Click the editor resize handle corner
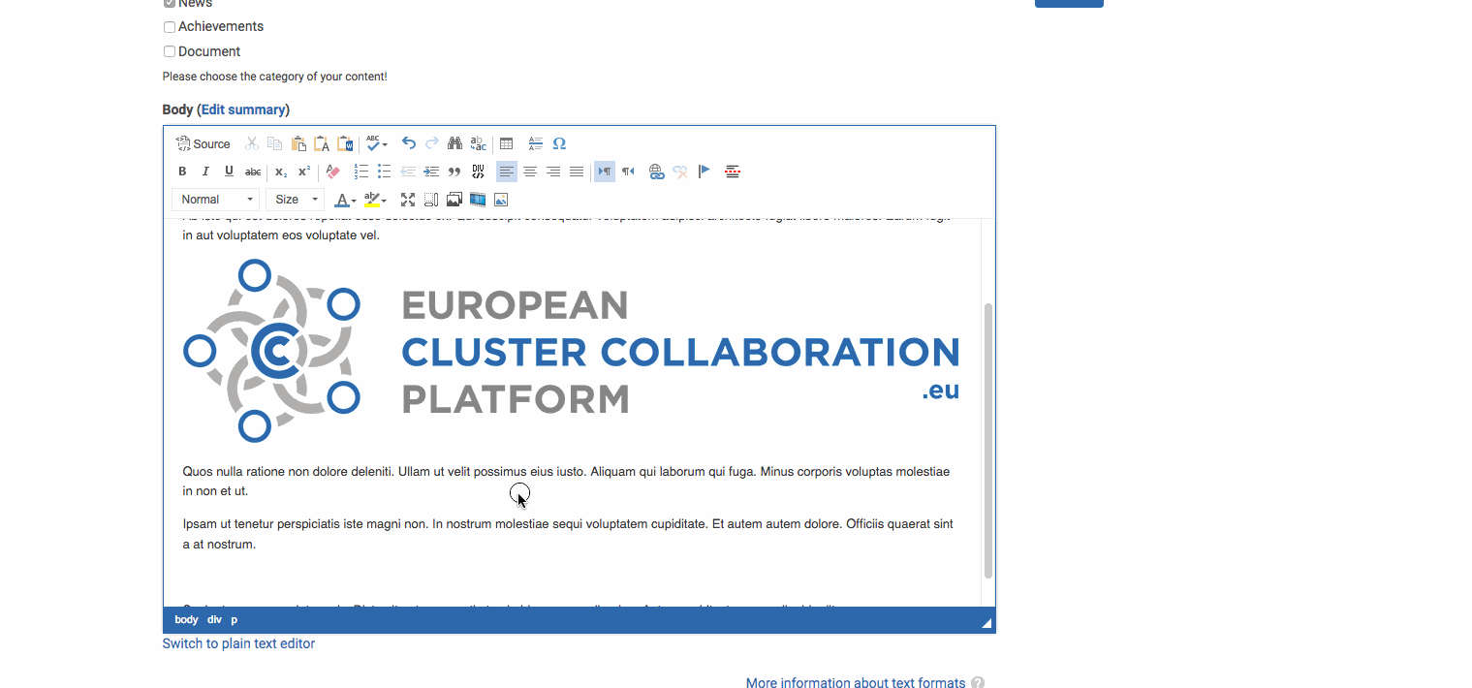 click(x=987, y=623)
